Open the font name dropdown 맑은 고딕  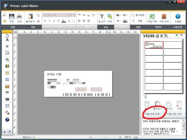(67, 15)
